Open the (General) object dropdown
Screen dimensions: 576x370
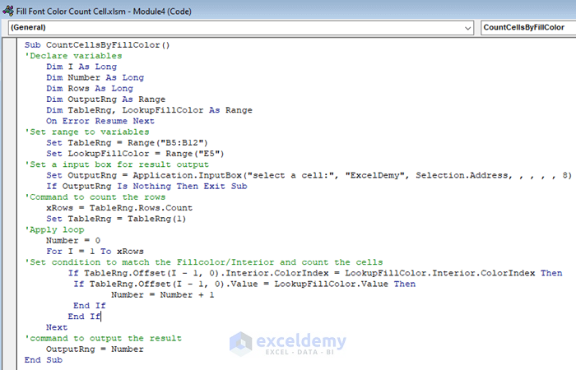241,27
